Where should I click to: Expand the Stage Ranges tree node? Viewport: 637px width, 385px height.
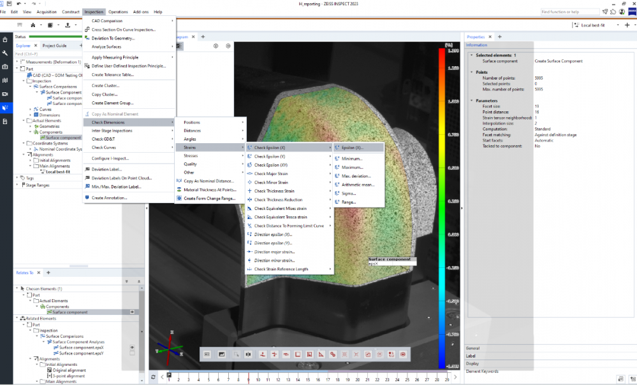point(17,185)
